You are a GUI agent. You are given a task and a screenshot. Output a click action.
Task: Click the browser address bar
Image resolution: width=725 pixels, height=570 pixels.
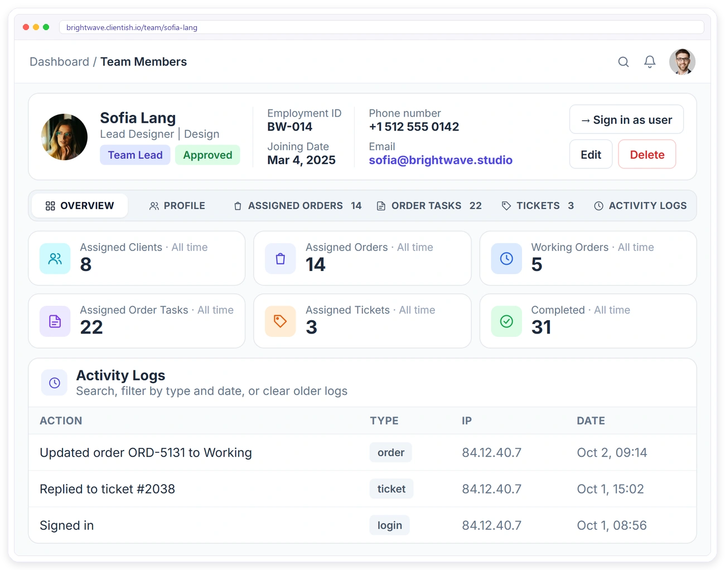(x=381, y=27)
